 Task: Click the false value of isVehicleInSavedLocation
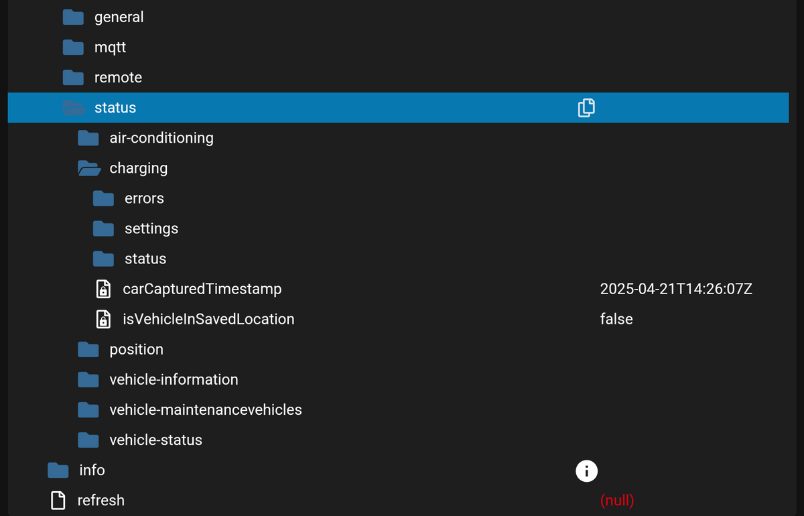pyautogui.click(x=616, y=319)
